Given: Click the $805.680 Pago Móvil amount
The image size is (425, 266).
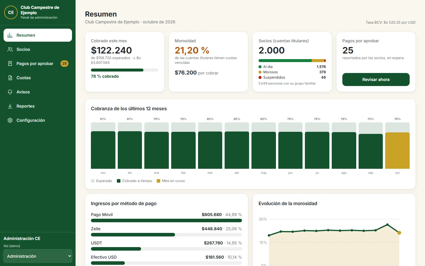Looking at the screenshot, I should pyautogui.click(x=212, y=215).
